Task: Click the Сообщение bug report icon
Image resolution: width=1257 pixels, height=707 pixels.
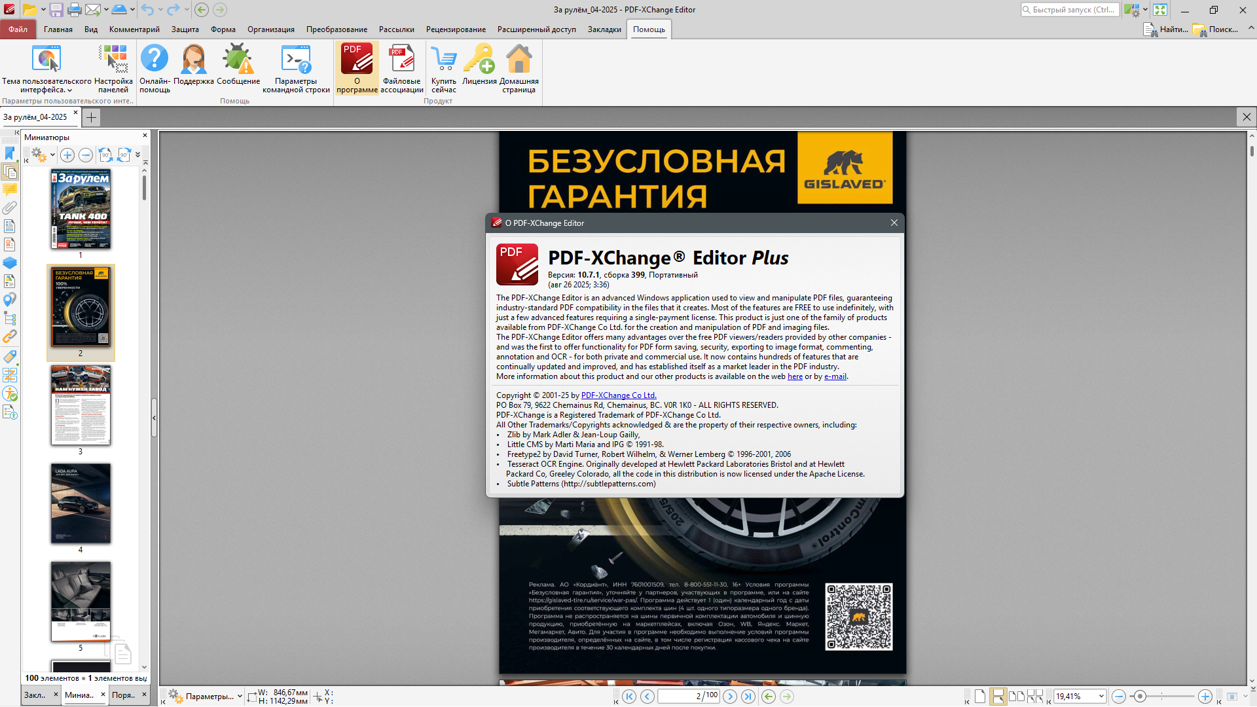Action: pyautogui.click(x=238, y=65)
